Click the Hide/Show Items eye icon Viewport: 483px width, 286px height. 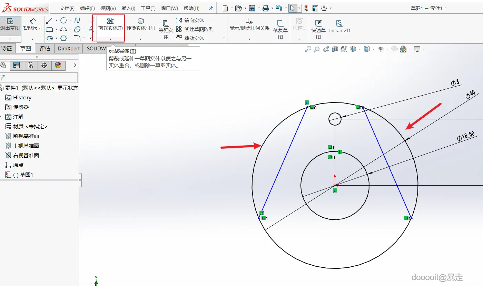tap(381, 49)
